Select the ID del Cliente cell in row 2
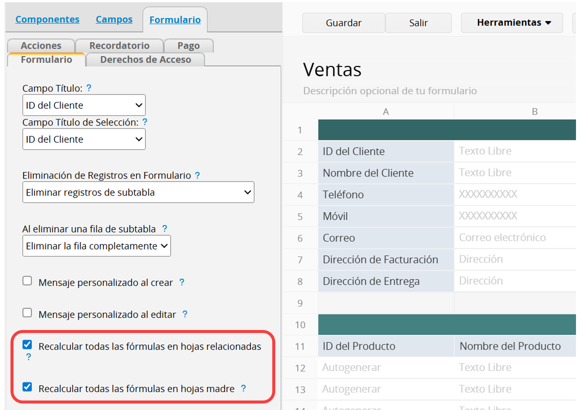 pyautogui.click(x=386, y=151)
